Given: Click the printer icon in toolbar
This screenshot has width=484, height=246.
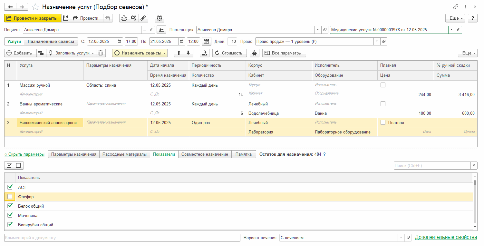Looking at the screenshot, I should [x=124, y=18].
